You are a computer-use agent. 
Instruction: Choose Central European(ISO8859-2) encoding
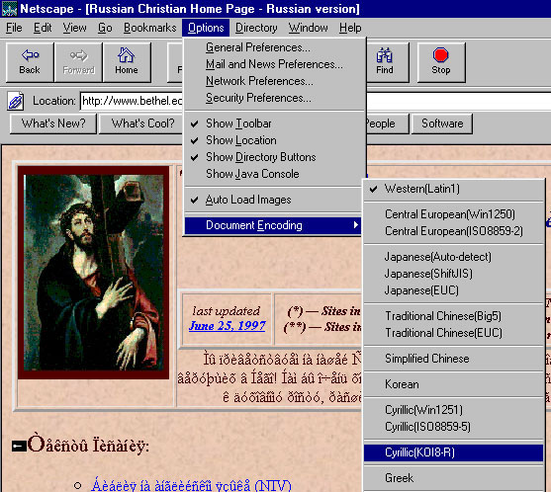point(454,231)
